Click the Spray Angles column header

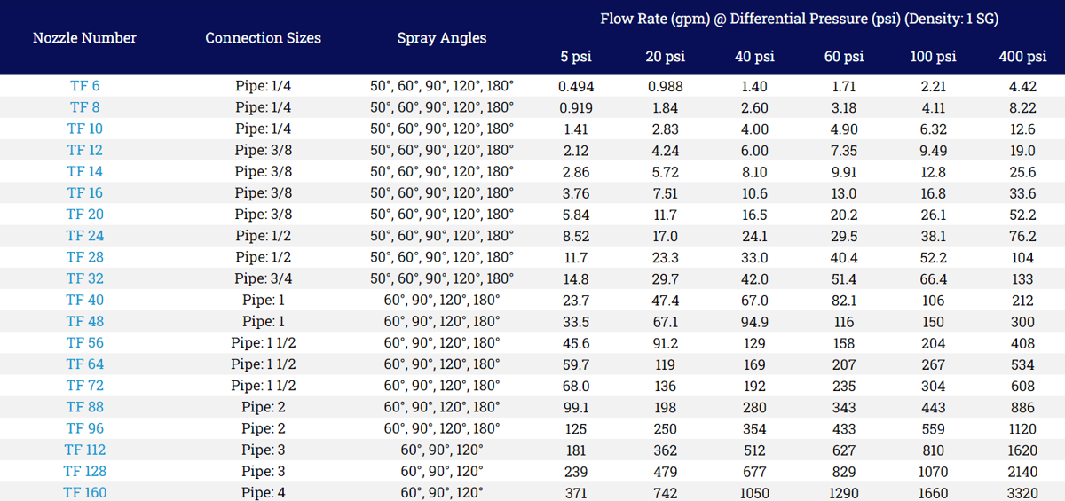[442, 38]
